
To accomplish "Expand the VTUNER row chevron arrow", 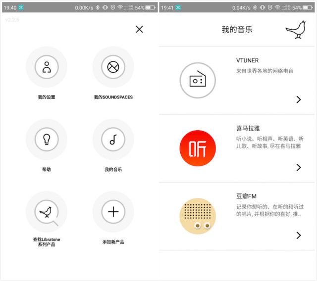I will coord(299,99).
